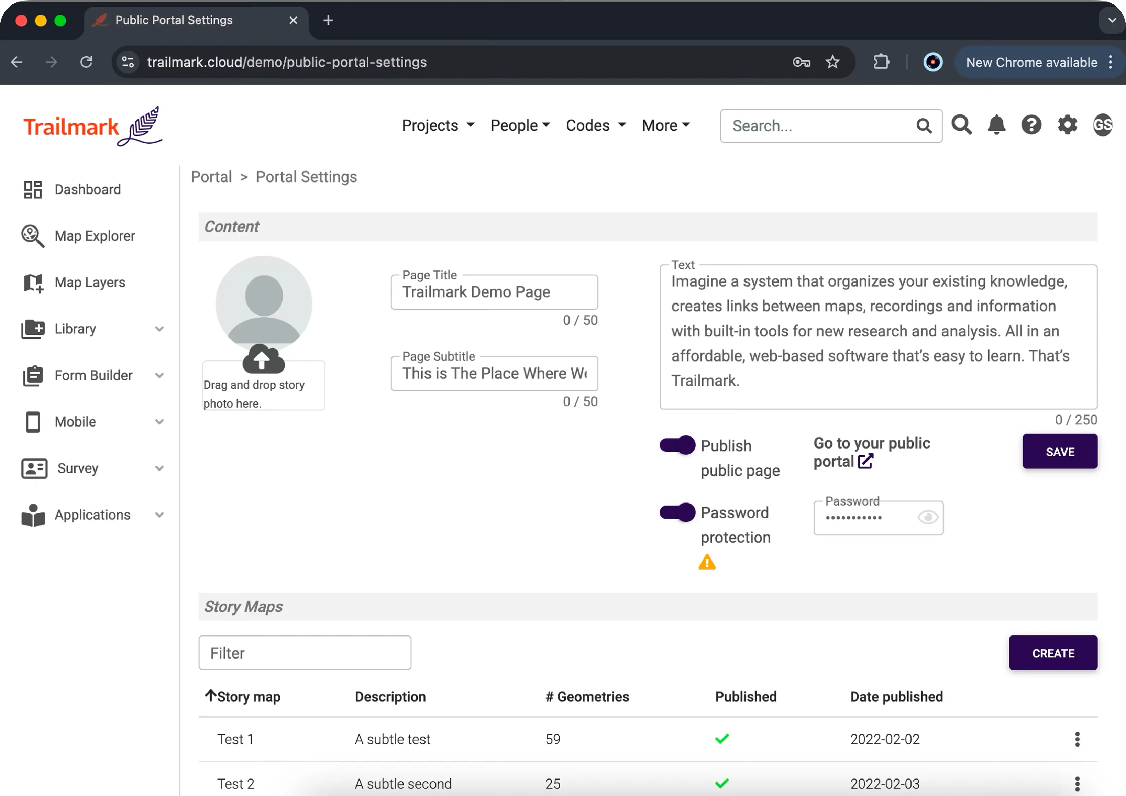This screenshot has width=1126, height=796.
Task: Click into the Text description area
Action: click(878, 337)
